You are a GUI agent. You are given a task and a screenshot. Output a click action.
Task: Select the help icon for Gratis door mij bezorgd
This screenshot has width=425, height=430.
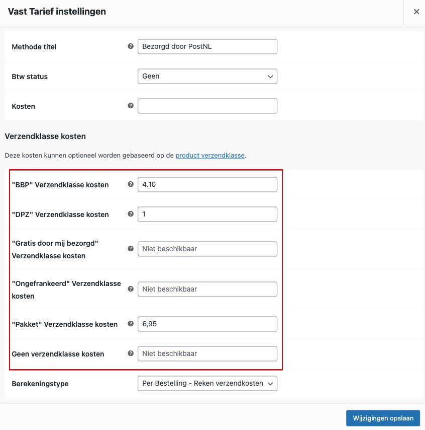click(x=131, y=249)
